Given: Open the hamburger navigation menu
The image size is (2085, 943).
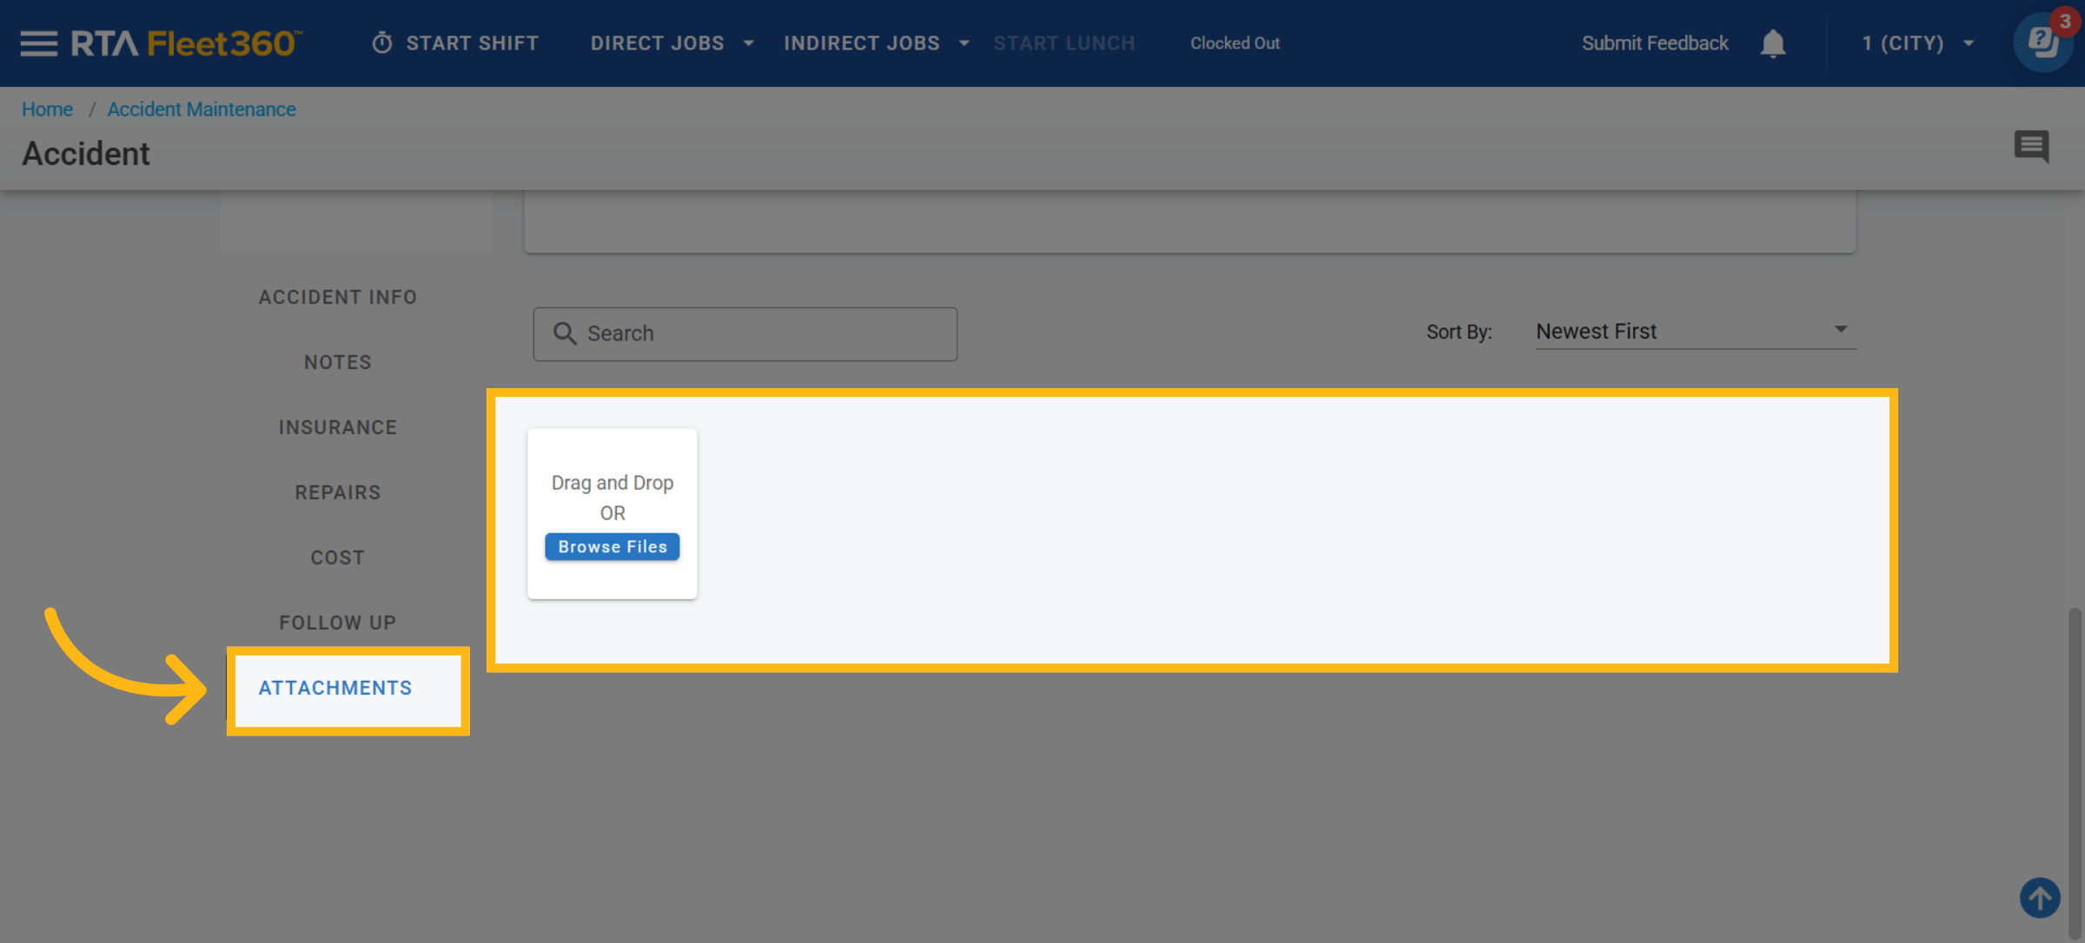Looking at the screenshot, I should pos(38,43).
